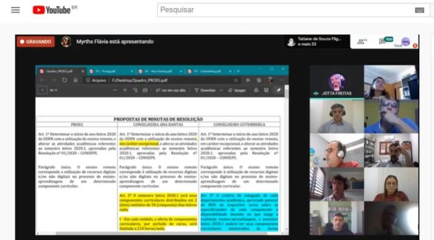Expand the Desenhar dropdown arrow
The image size is (434, 240).
[221, 90]
